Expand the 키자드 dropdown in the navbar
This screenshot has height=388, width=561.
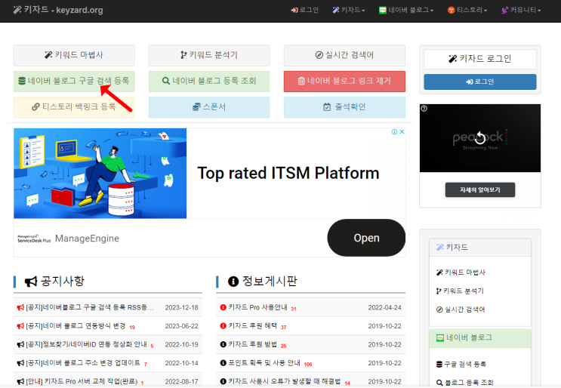[x=349, y=10]
